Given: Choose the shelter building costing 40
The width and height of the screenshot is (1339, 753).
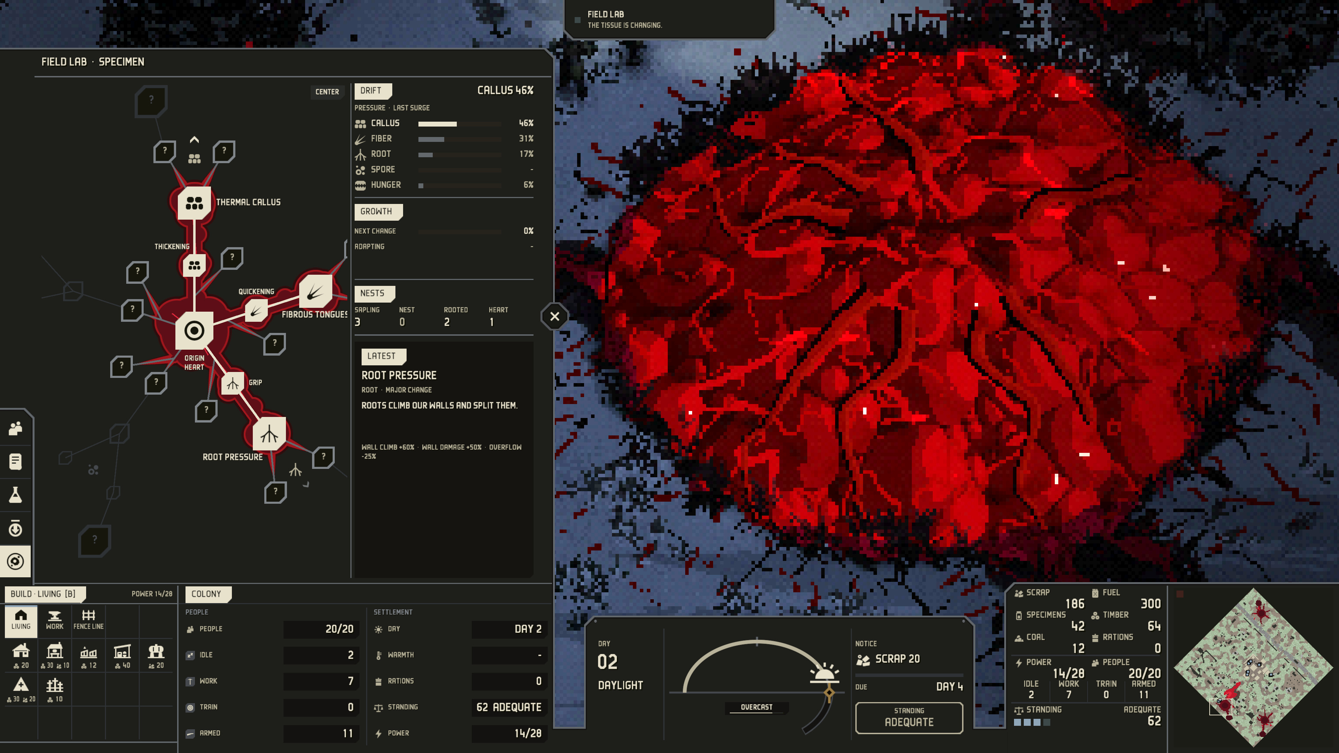Looking at the screenshot, I should pyautogui.click(x=122, y=656).
